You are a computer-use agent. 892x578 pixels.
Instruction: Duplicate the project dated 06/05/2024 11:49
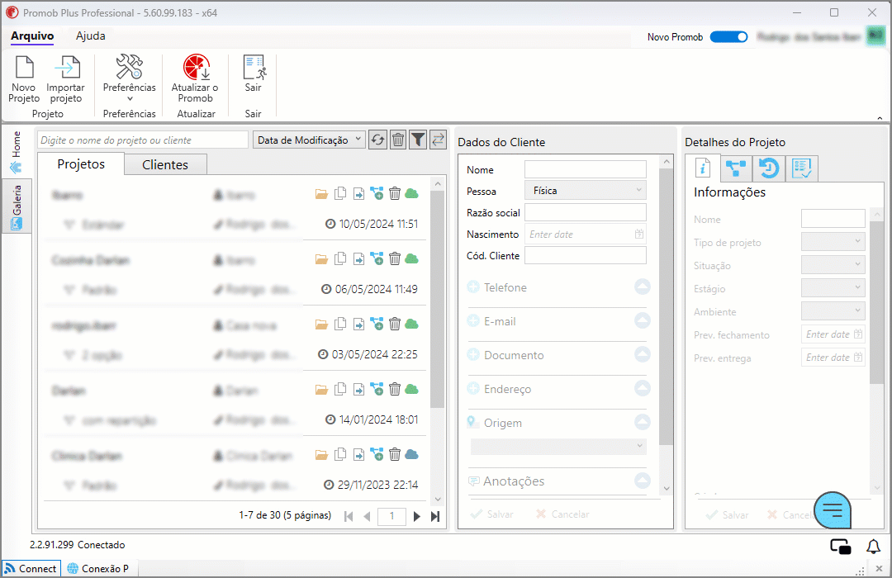340,258
